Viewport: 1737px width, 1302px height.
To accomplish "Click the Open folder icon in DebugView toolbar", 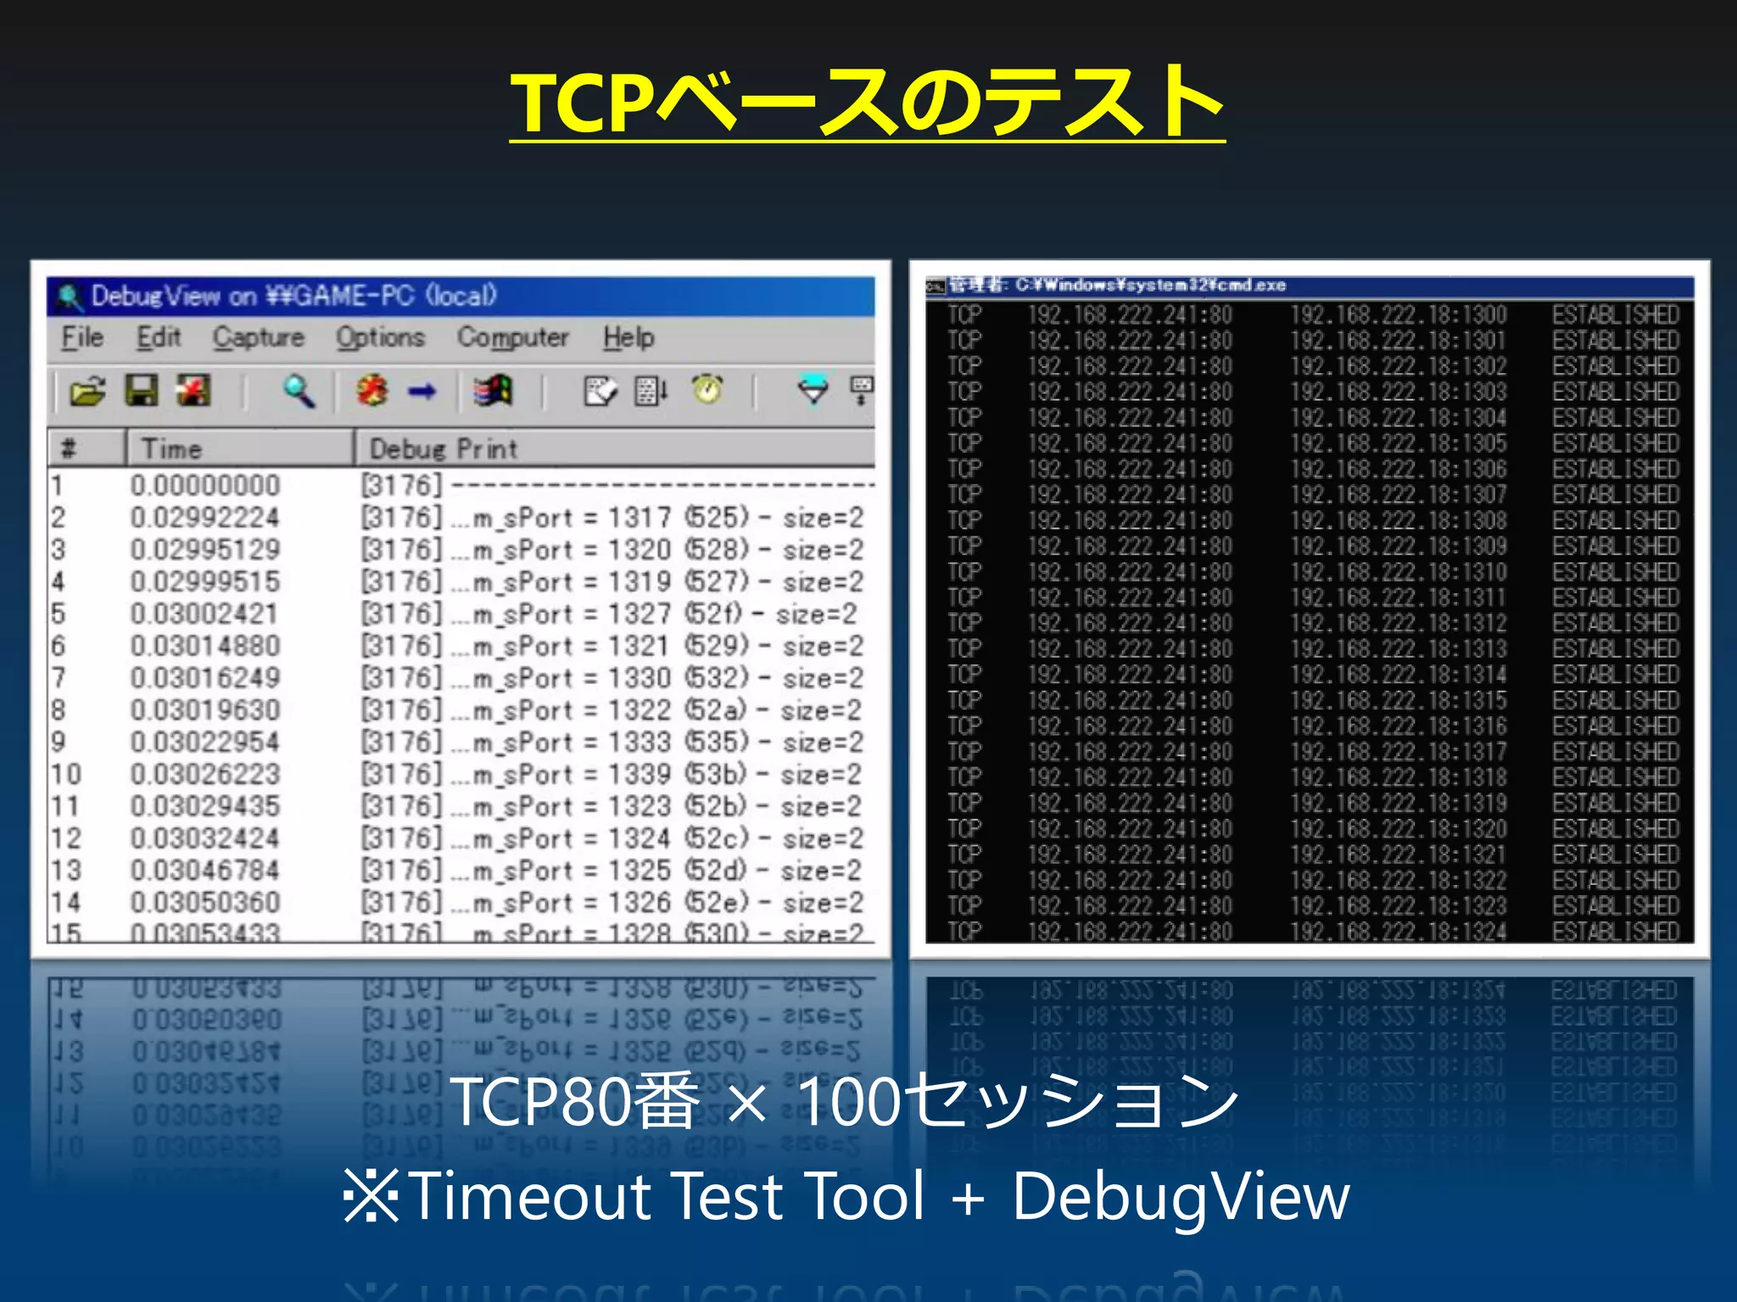I will [87, 392].
